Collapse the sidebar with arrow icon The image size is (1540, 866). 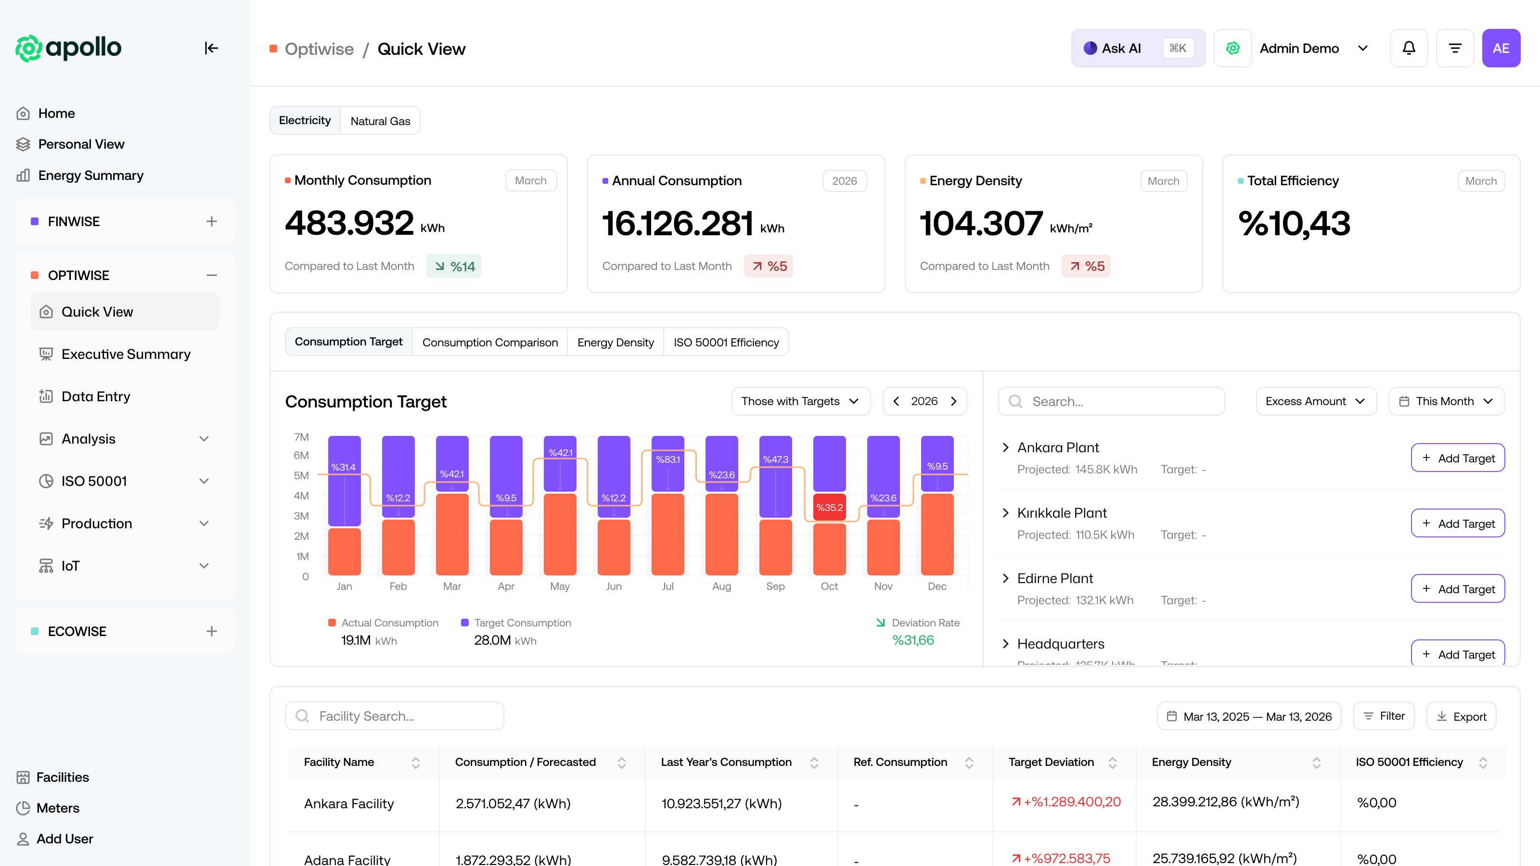click(211, 48)
